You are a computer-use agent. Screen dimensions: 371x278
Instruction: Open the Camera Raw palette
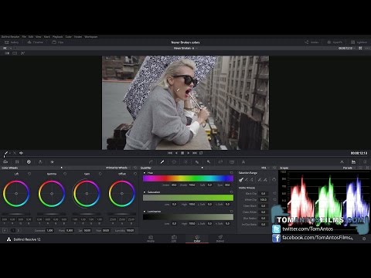[5, 162]
